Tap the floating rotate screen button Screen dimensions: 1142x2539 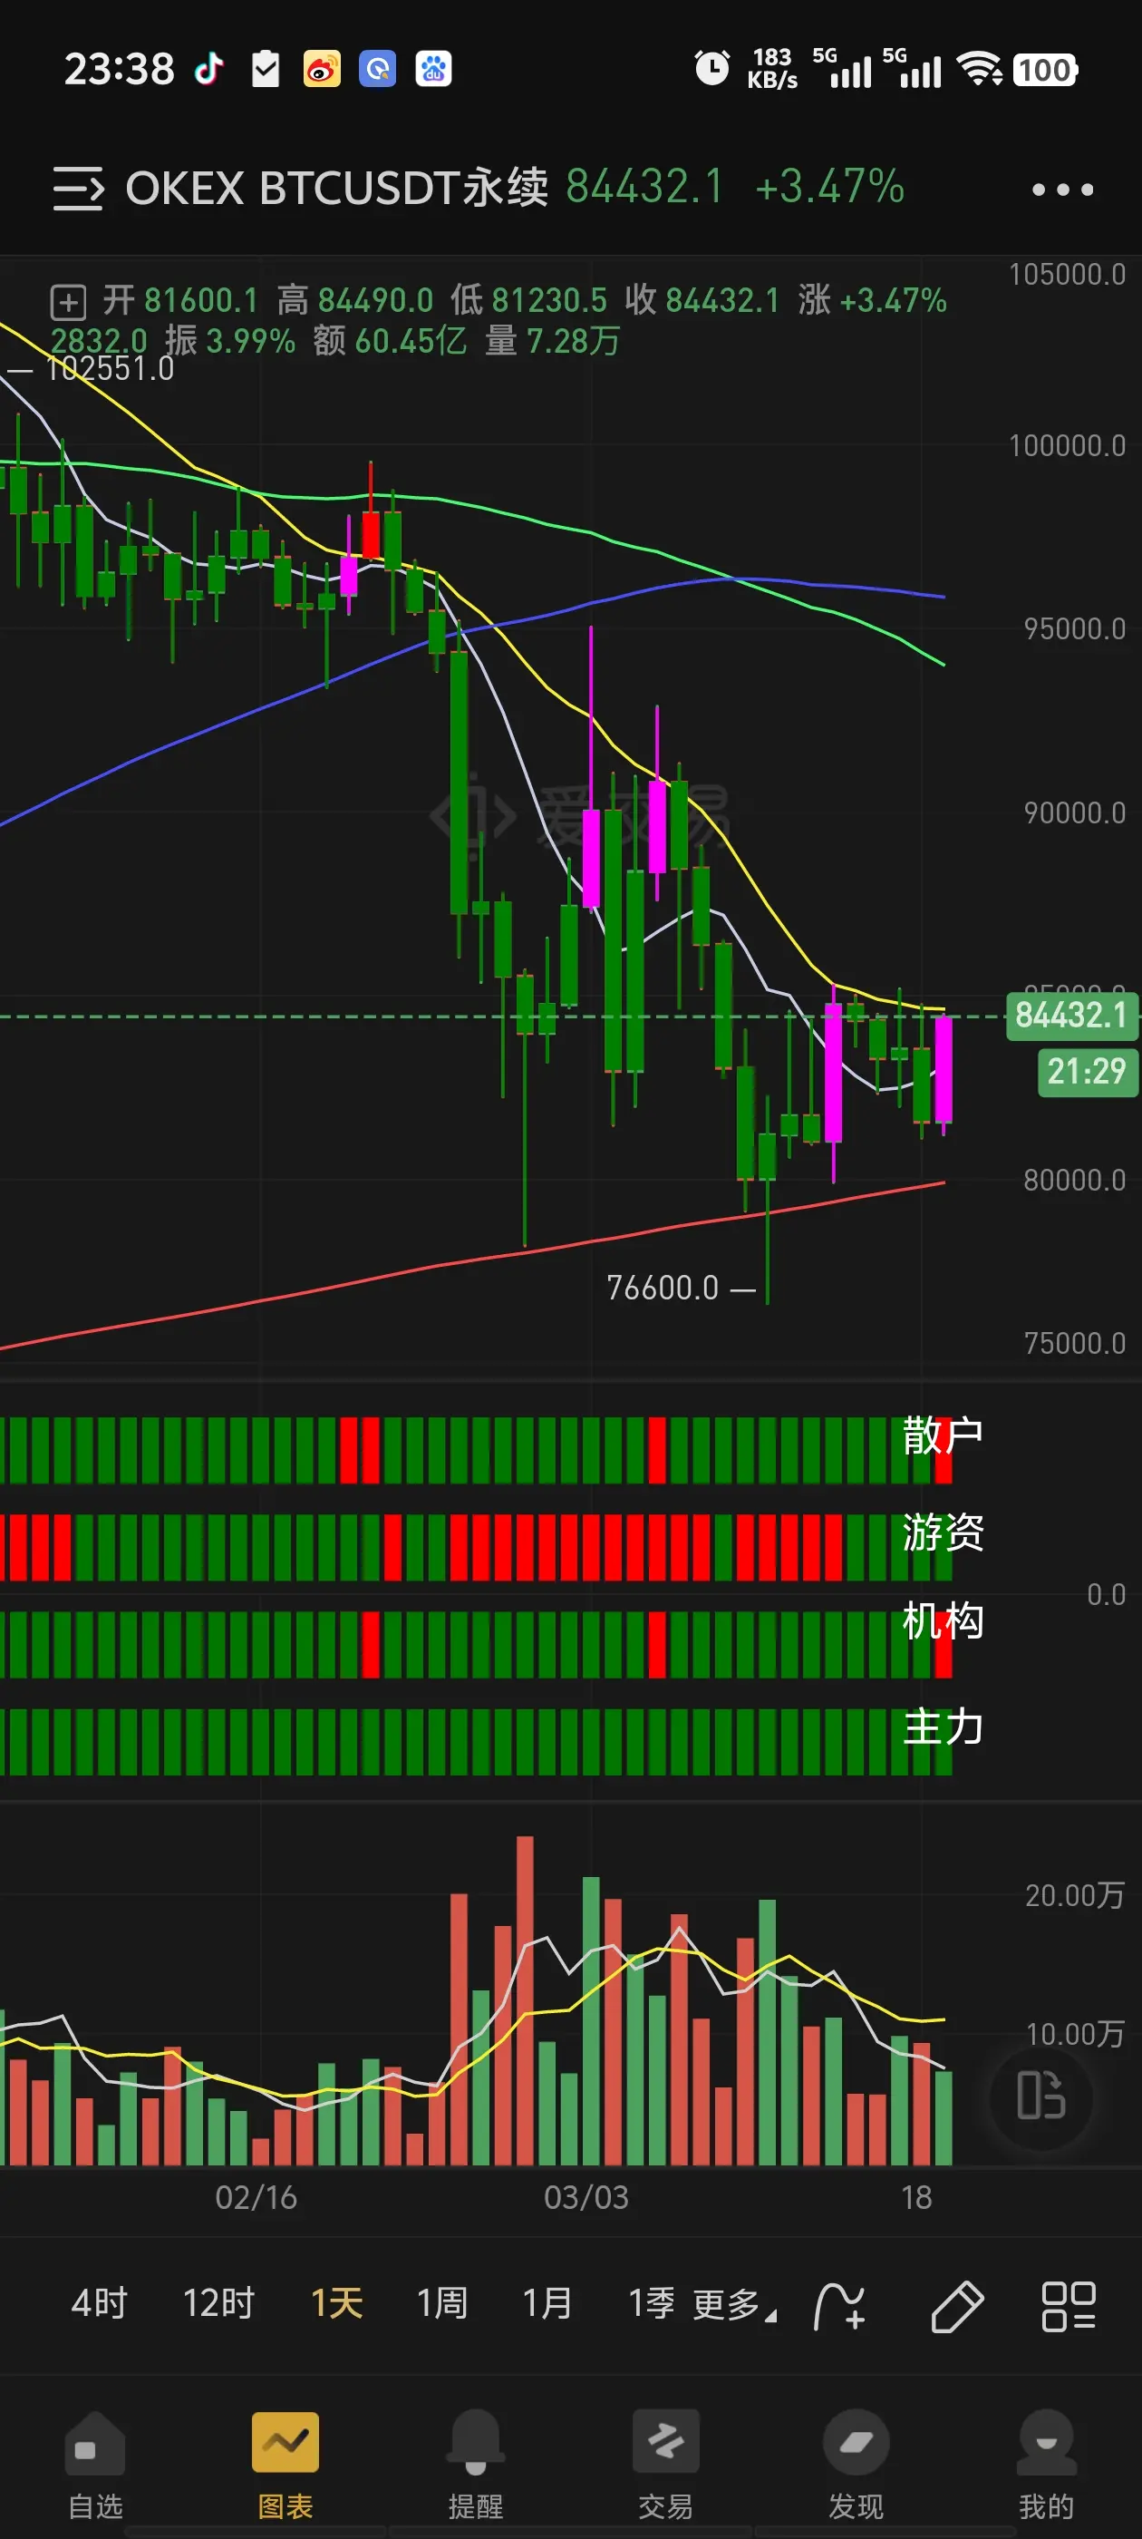click(1041, 2095)
